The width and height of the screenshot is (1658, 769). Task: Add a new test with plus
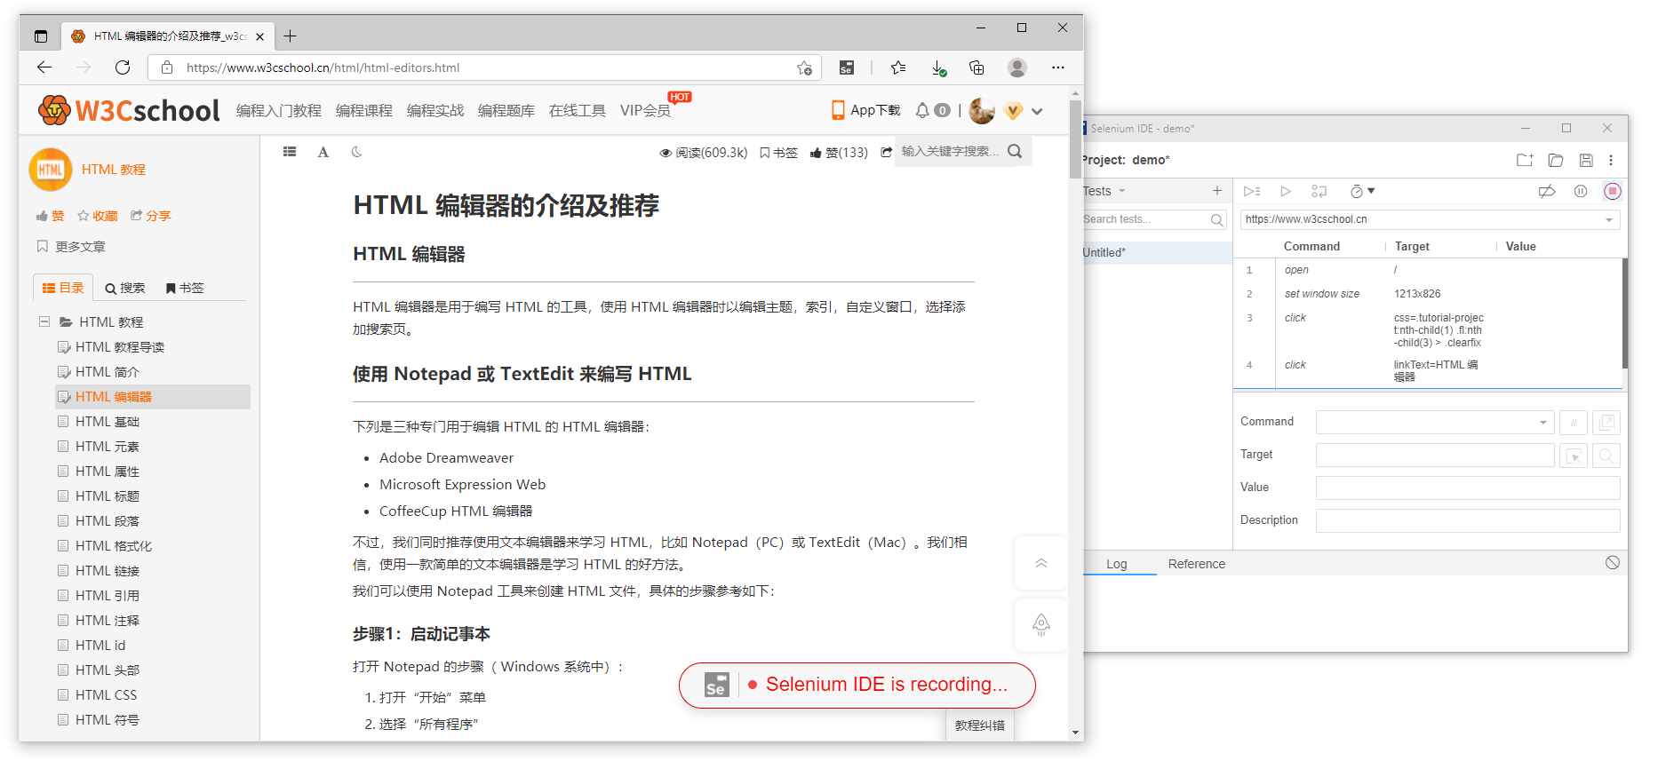[1216, 191]
